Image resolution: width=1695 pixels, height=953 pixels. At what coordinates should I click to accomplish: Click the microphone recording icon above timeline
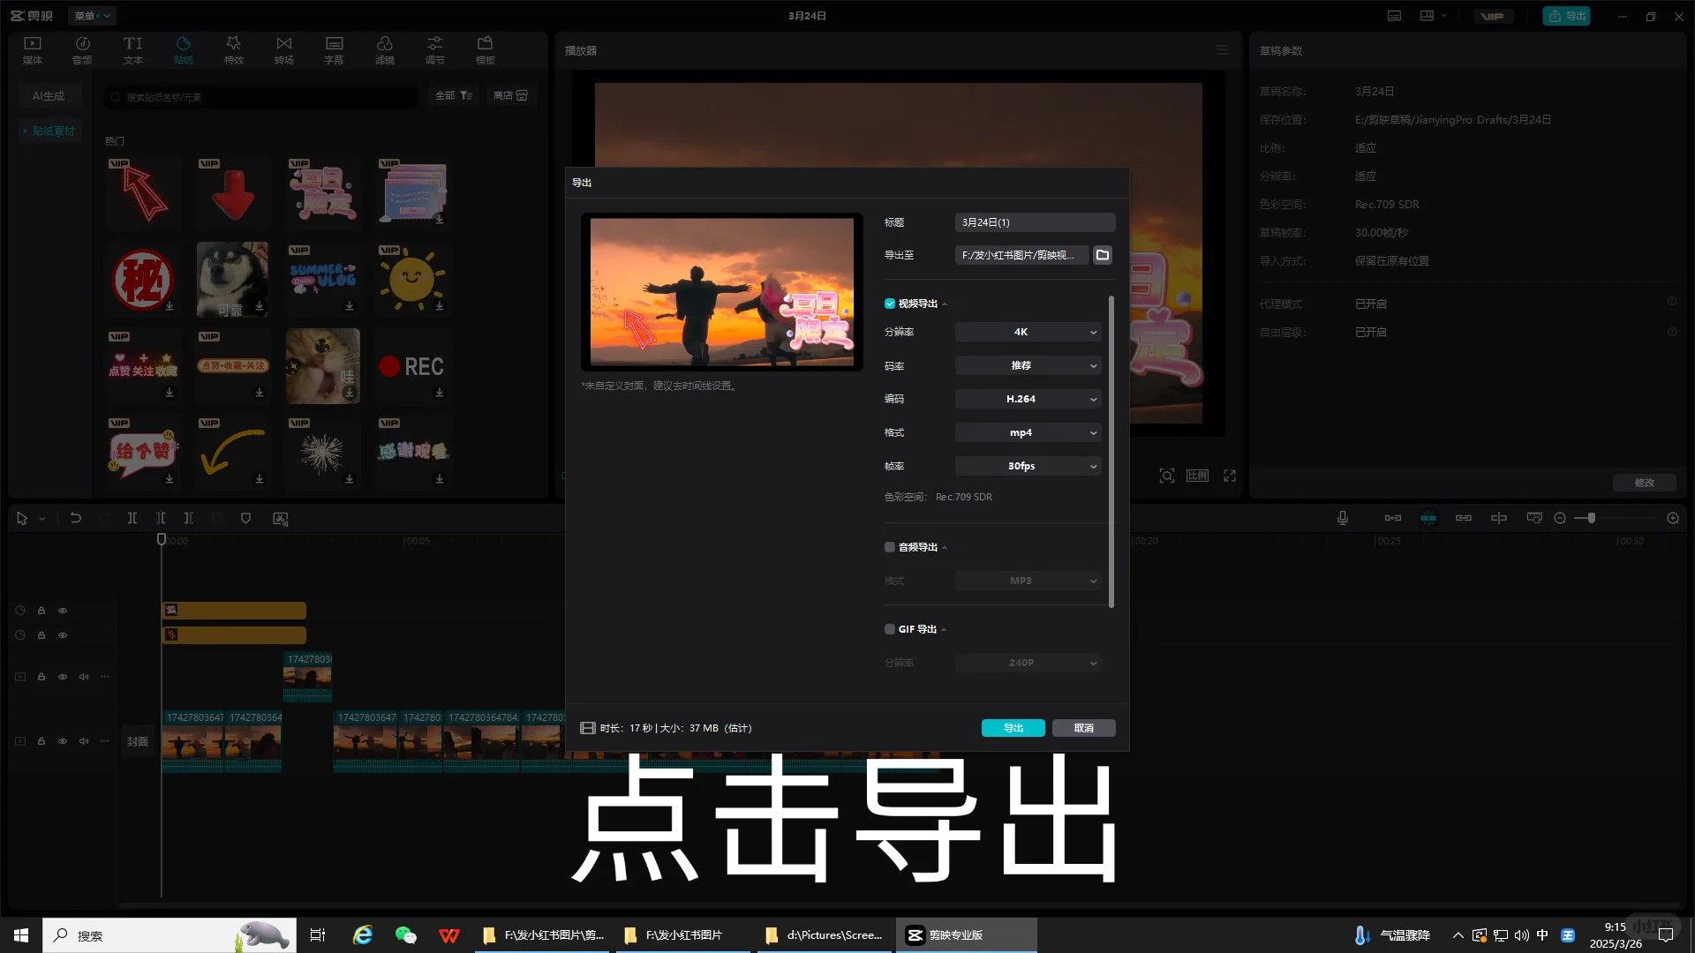(x=1343, y=518)
